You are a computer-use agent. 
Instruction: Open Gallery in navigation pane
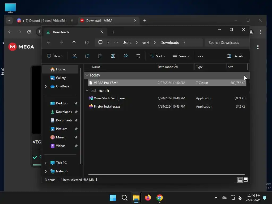(x=60, y=78)
